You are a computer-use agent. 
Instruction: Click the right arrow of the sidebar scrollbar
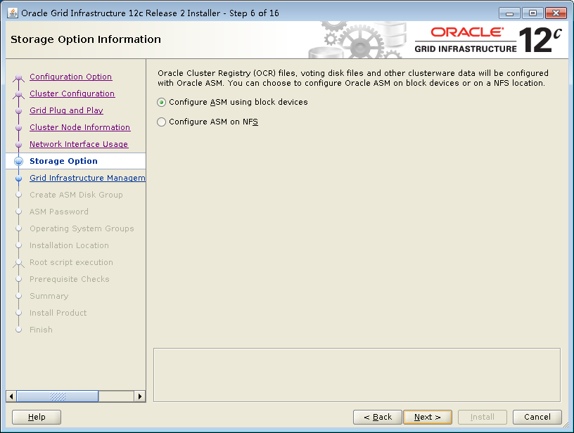141,396
